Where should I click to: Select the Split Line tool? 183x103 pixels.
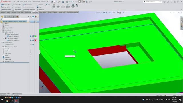[x=40, y=5]
